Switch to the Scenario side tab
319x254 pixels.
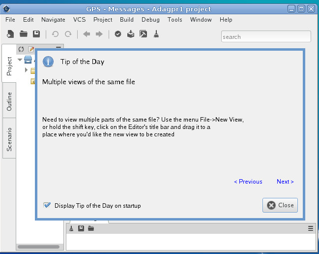[x=9, y=138]
